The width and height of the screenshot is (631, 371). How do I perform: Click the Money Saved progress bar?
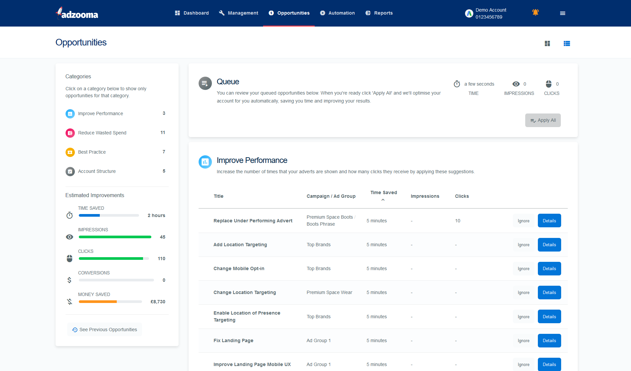coord(110,302)
